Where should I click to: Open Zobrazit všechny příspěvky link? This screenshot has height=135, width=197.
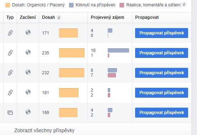44,130
